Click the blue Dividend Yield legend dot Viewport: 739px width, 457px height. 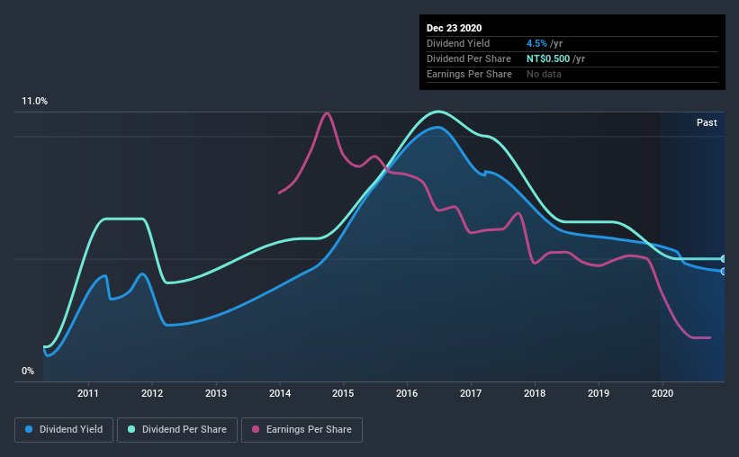point(29,429)
